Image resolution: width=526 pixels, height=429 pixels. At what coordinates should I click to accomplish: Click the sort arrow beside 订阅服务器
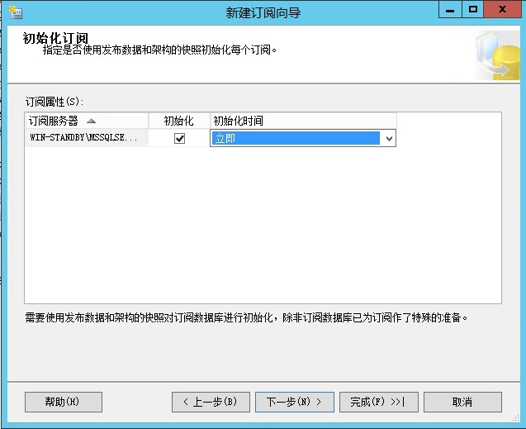pyautogui.click(x=92, y=121)
